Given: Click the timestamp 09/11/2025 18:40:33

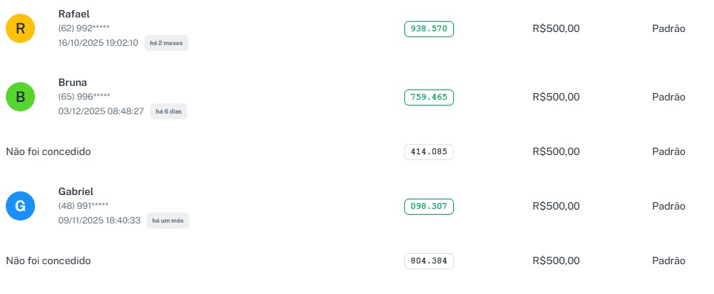Looking at the screenshot, I should [99, 220].
